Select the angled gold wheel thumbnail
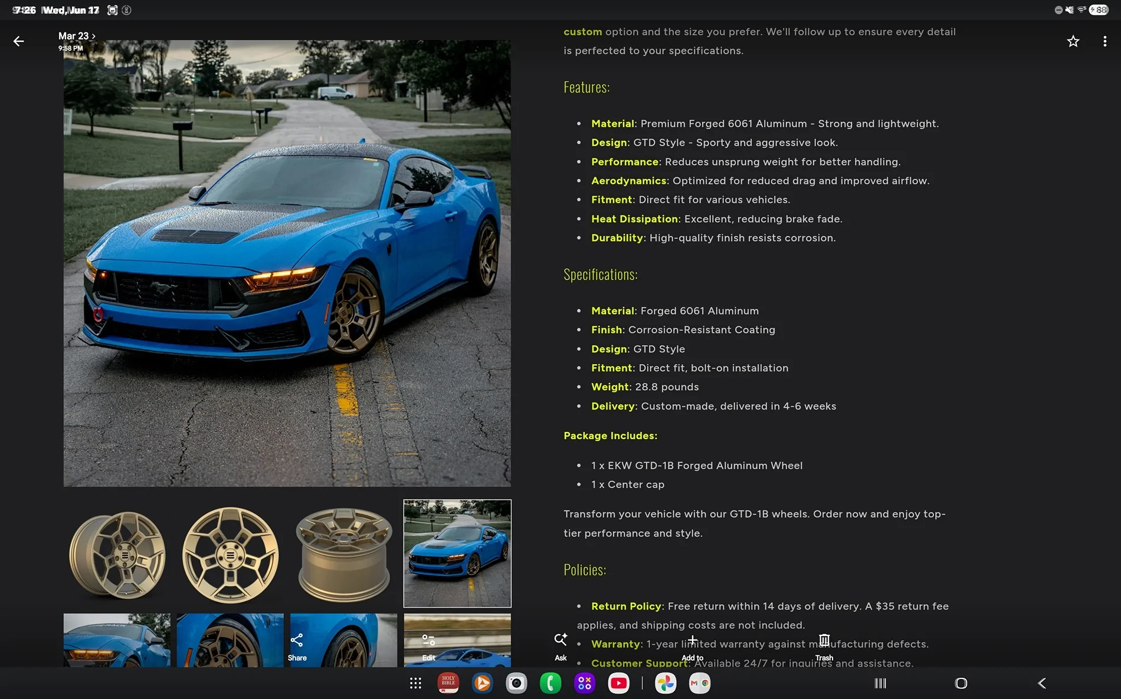The width and height of the screenshot is (1121, 699). pos(117,555)
